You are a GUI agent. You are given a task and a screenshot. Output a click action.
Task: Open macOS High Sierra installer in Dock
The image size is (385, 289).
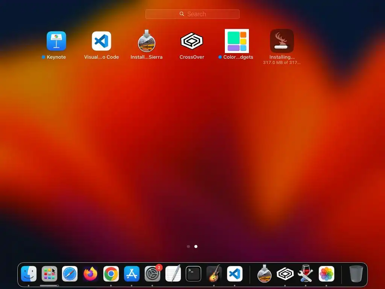(264, 274)
